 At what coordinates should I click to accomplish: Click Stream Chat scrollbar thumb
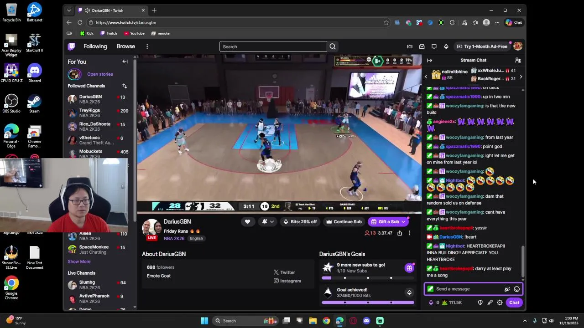pos(523,261)
